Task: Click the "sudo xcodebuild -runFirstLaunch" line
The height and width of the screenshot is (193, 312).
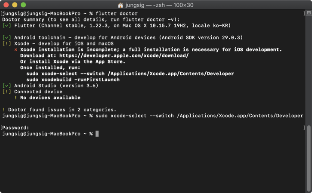Action: pyautogui.click(x=73, y=80)
